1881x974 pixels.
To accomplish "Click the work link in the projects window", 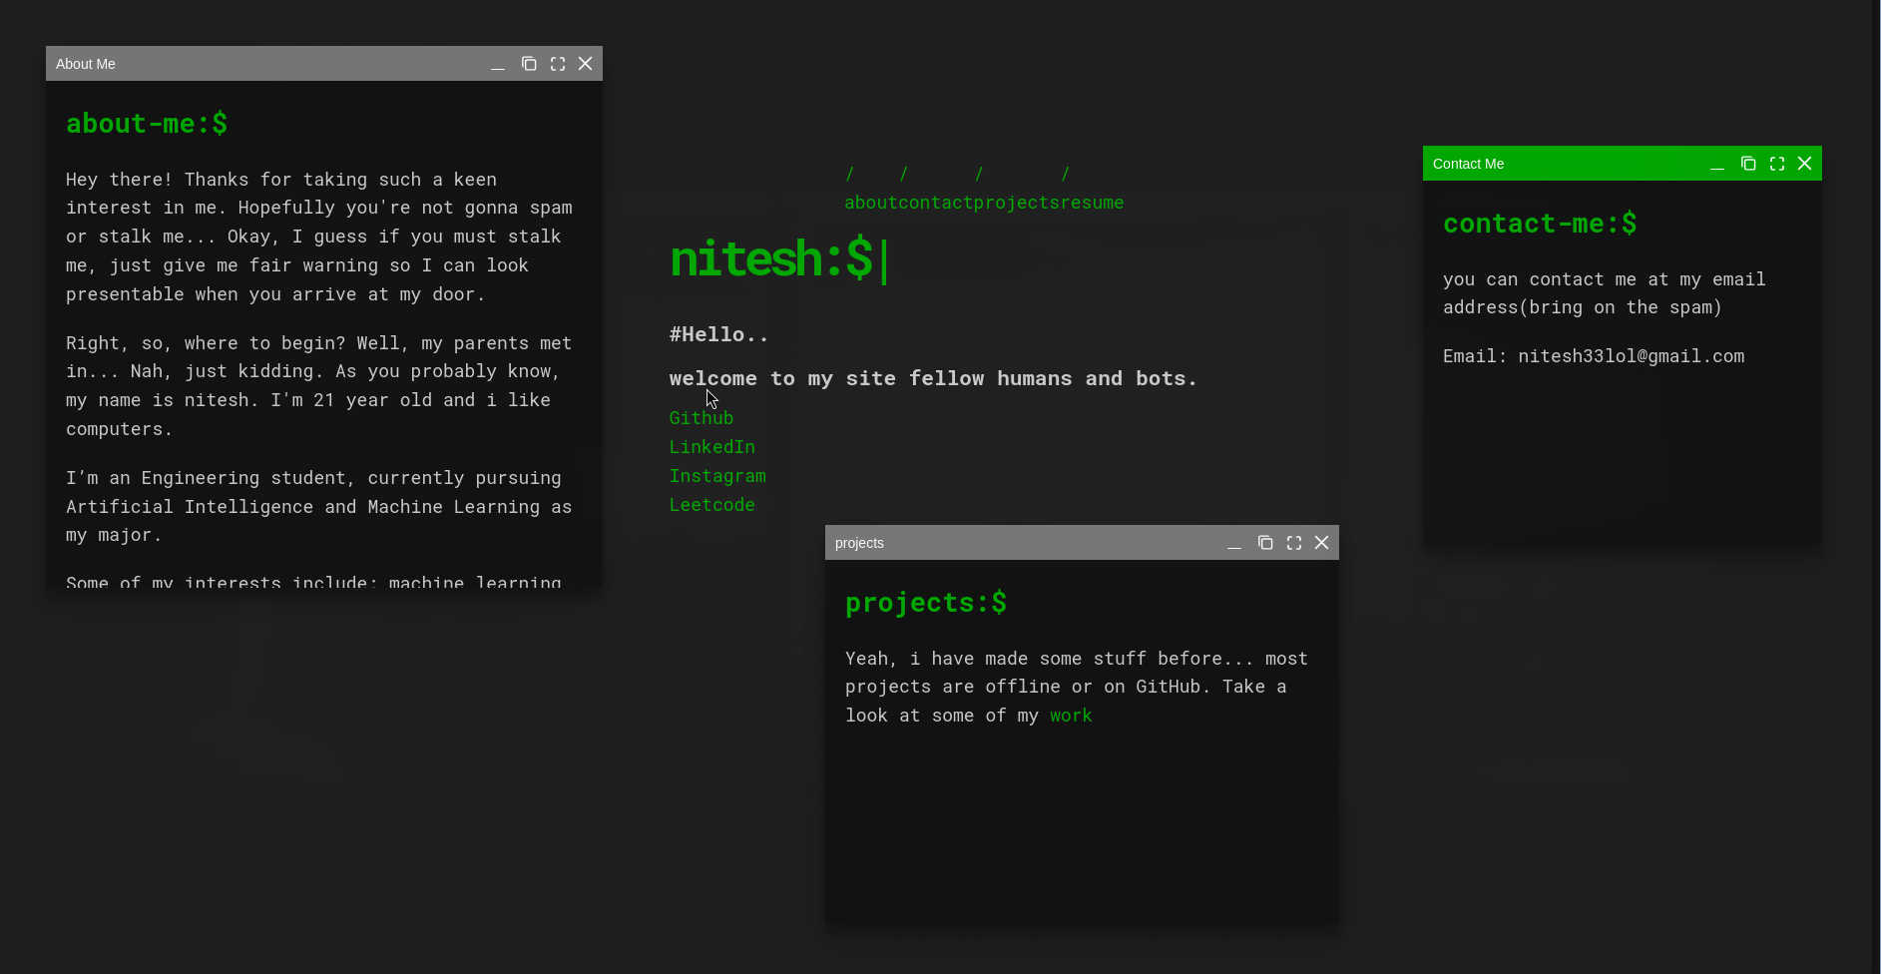I will 1070,716.
